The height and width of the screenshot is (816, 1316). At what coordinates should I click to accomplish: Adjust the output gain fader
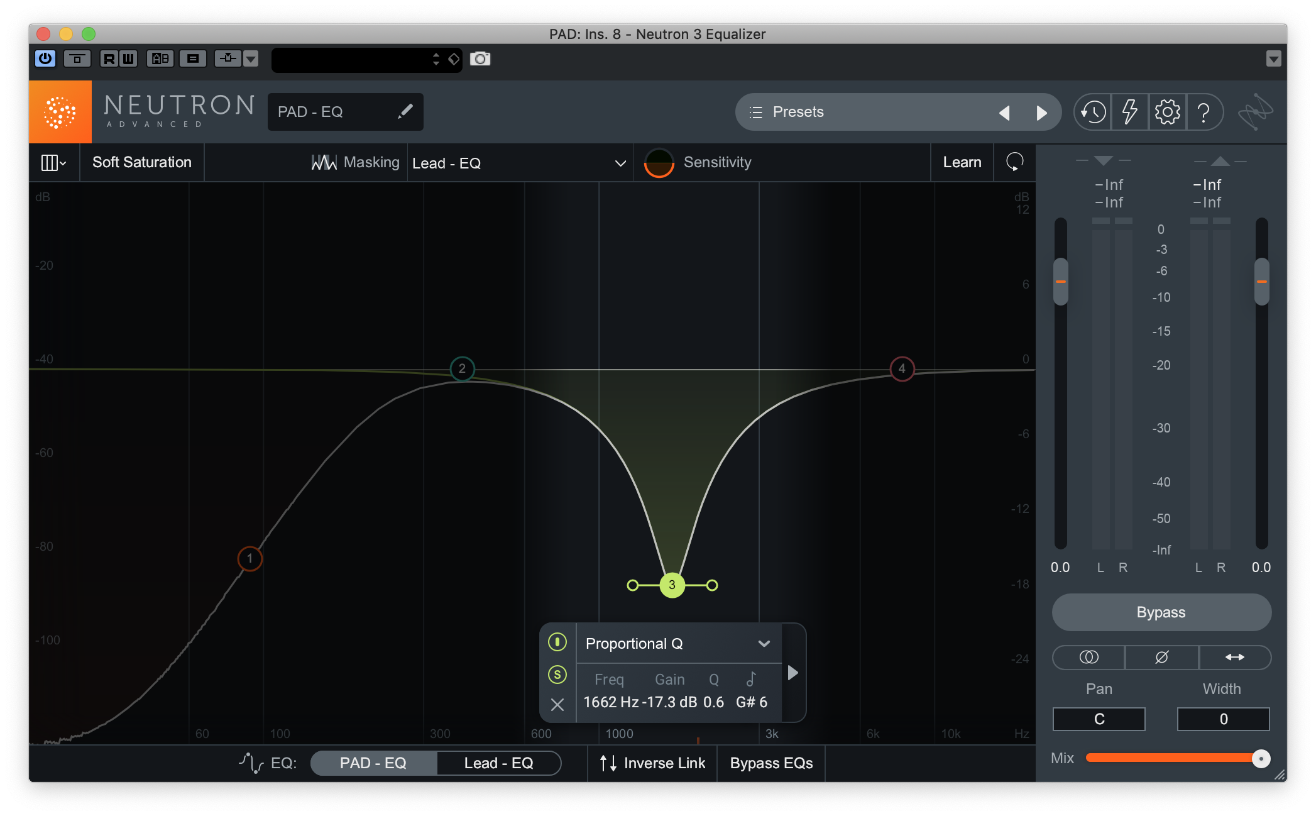pyautogui.click(x=1261, y=282)
